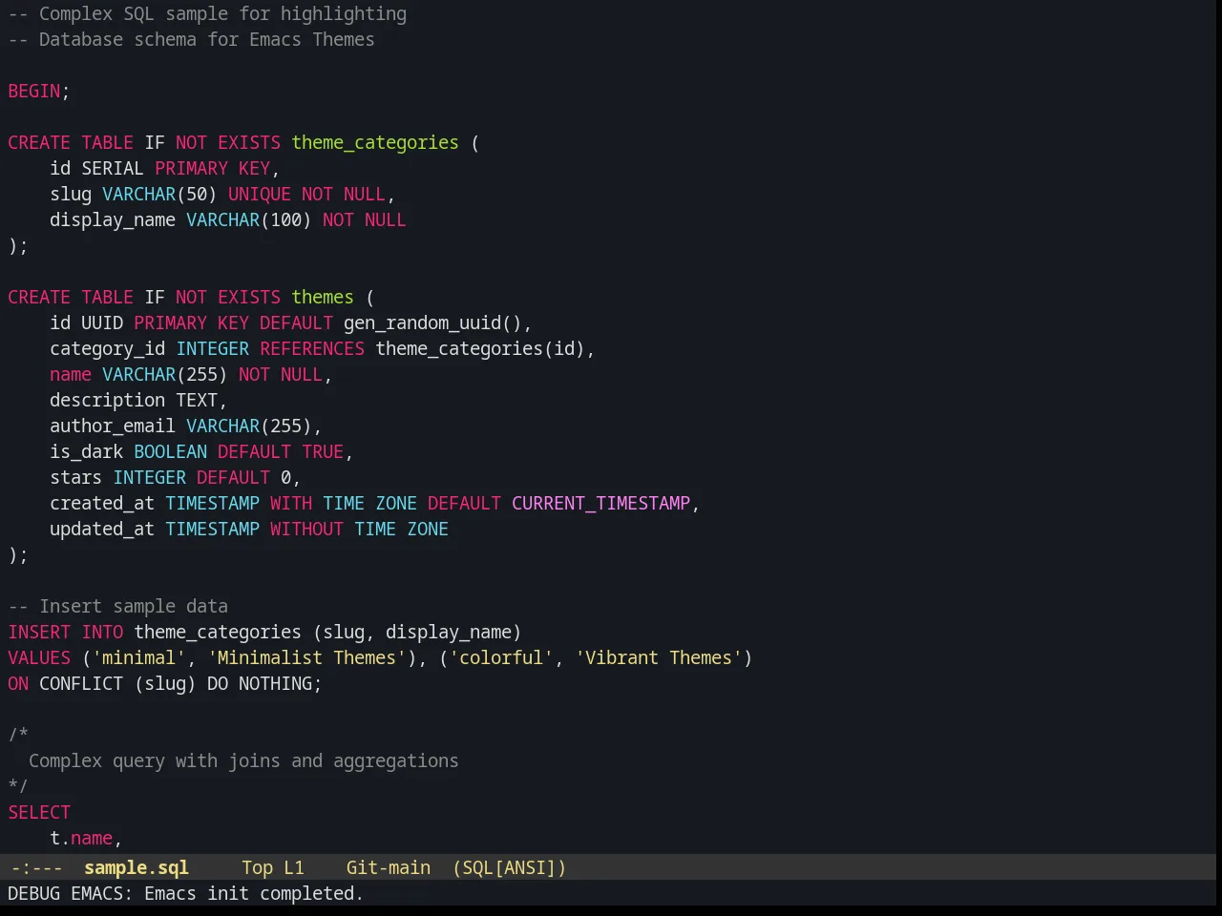Click the table name theme_categories in CREATE TABLE

(x=375, y=142)
